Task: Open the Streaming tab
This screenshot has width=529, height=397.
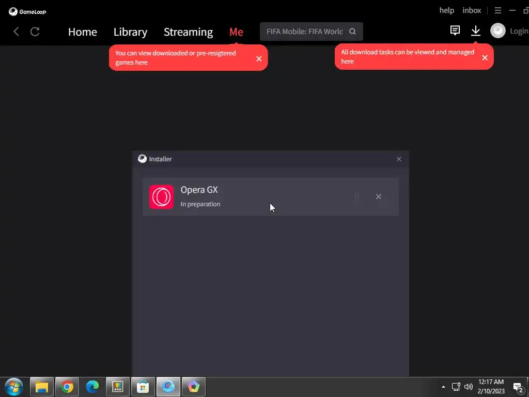Action: [188, 32]
